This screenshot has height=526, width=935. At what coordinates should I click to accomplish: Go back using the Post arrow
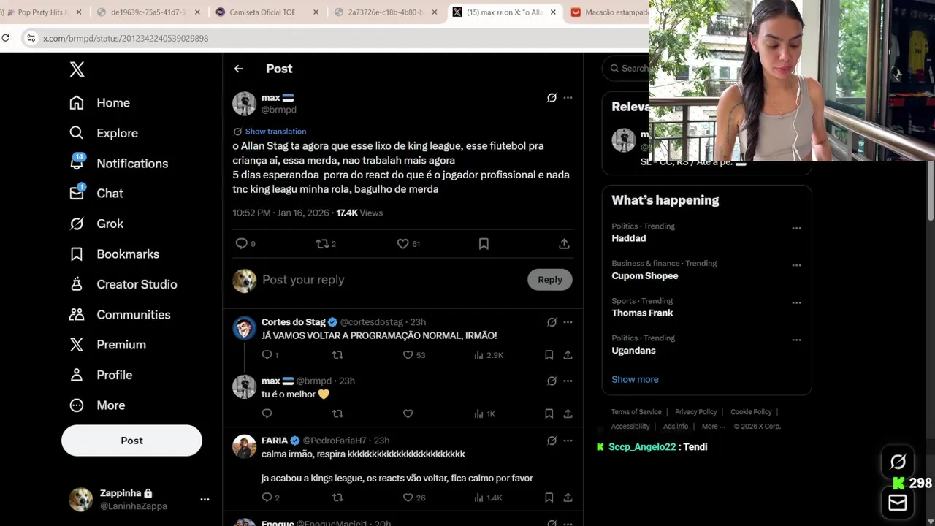pos(238,69)
